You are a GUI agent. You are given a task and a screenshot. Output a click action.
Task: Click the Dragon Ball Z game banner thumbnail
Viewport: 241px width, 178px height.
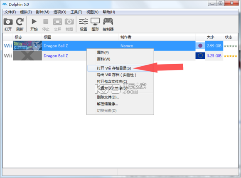click(27, 46)
